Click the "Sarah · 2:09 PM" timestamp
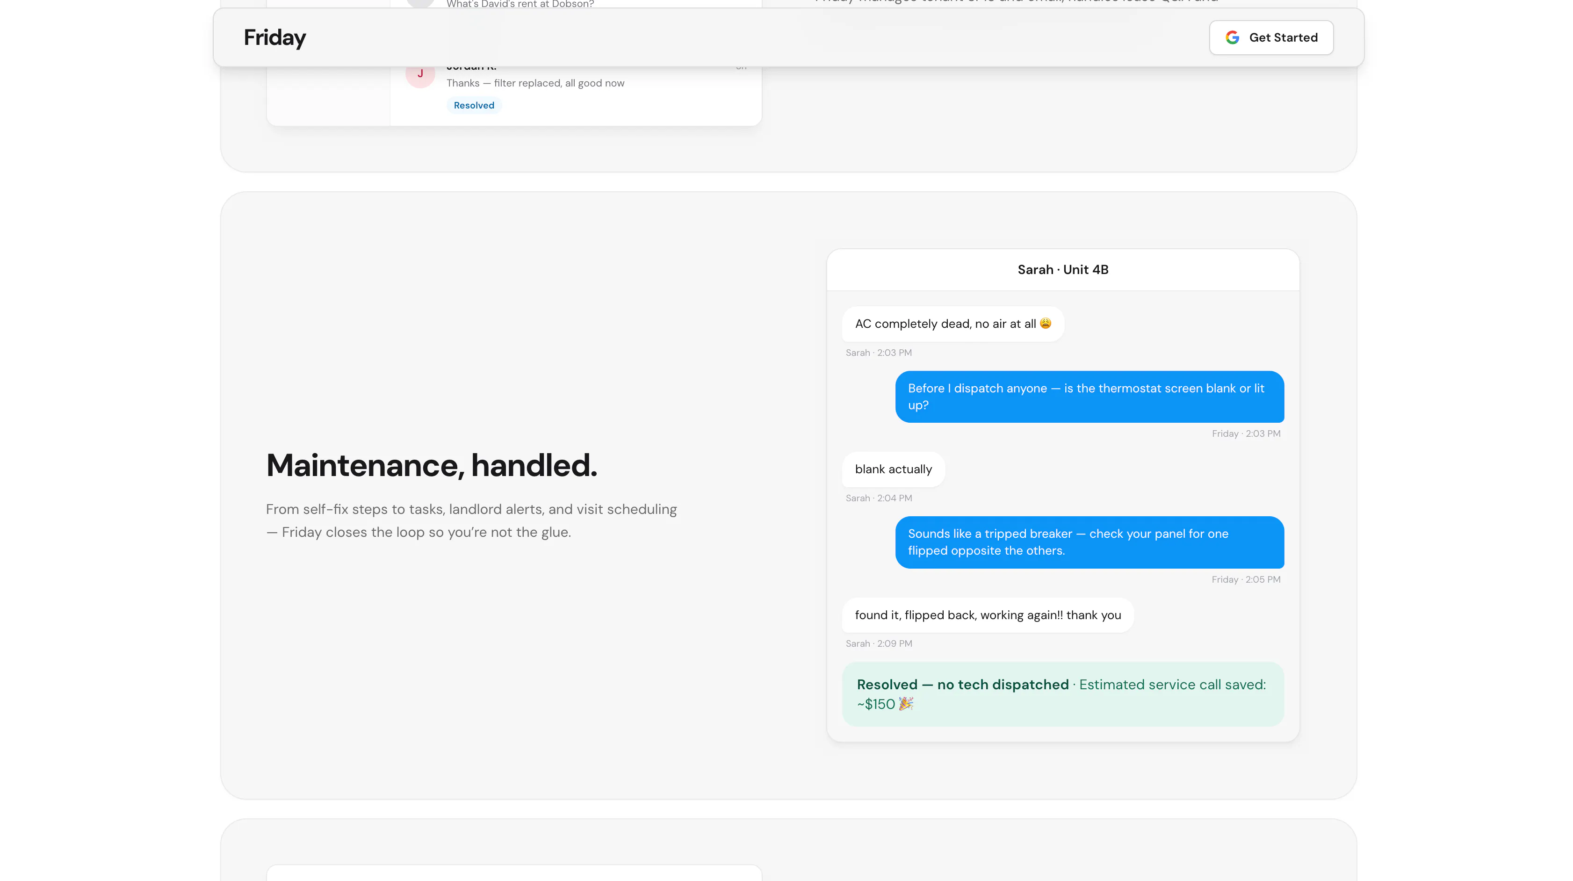This screenshot has width=1573, height=881. pyautogui.click(x=879, y=643)
